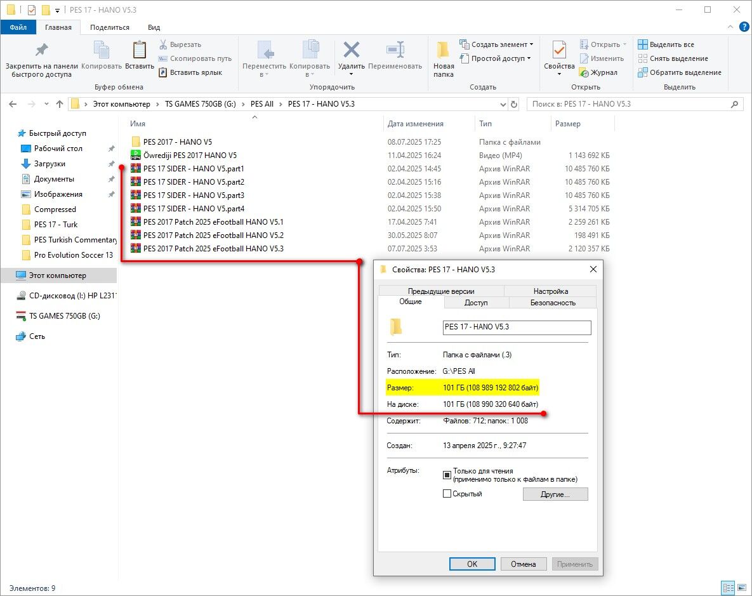752x596 pixels.
Task: Select PES 2017 Patch 2025 eFootball HANO V5.1
Action: click(213, 222)
